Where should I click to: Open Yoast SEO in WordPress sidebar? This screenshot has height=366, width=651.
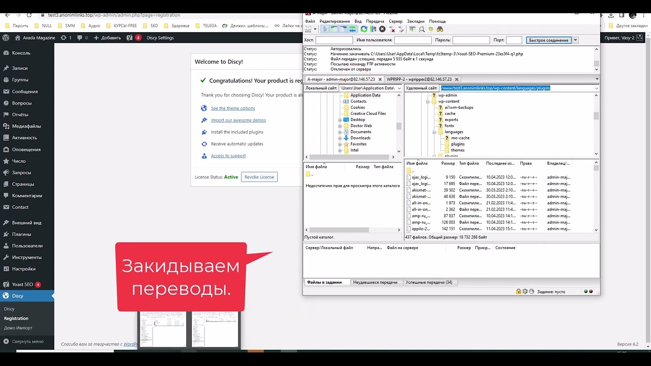click(x=27, y=285)
